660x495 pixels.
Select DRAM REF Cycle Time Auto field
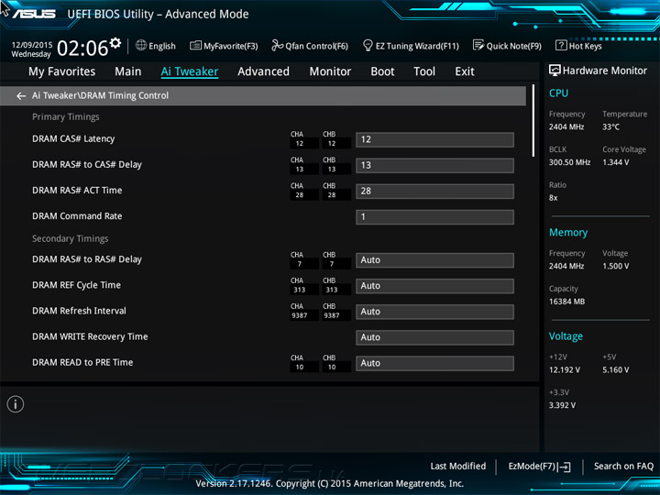click(x=434, y=286)
